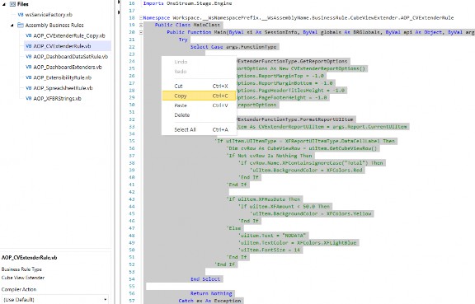Viewport: 475px width, 304px height.
Task: Open AOP_DashboardDataSetRule.vb file
Action: point(71,57)
